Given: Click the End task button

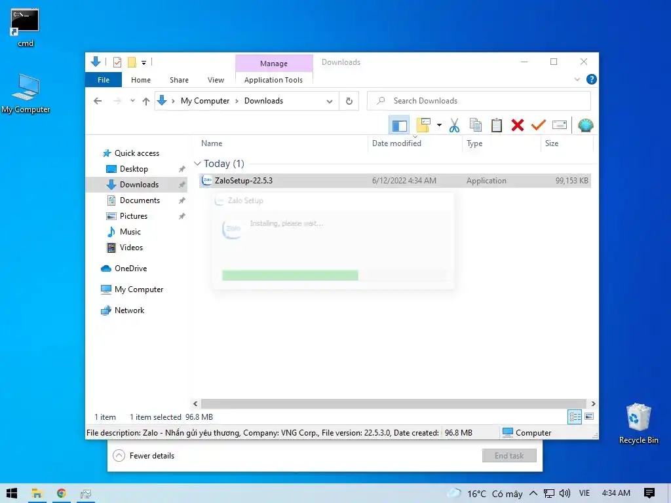Looking at the screenshot, I should [509, 456].
